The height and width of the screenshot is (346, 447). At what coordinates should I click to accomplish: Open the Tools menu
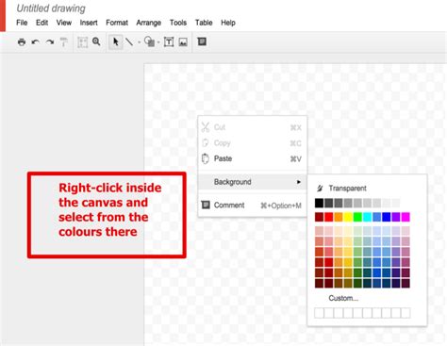pos(178,23)
